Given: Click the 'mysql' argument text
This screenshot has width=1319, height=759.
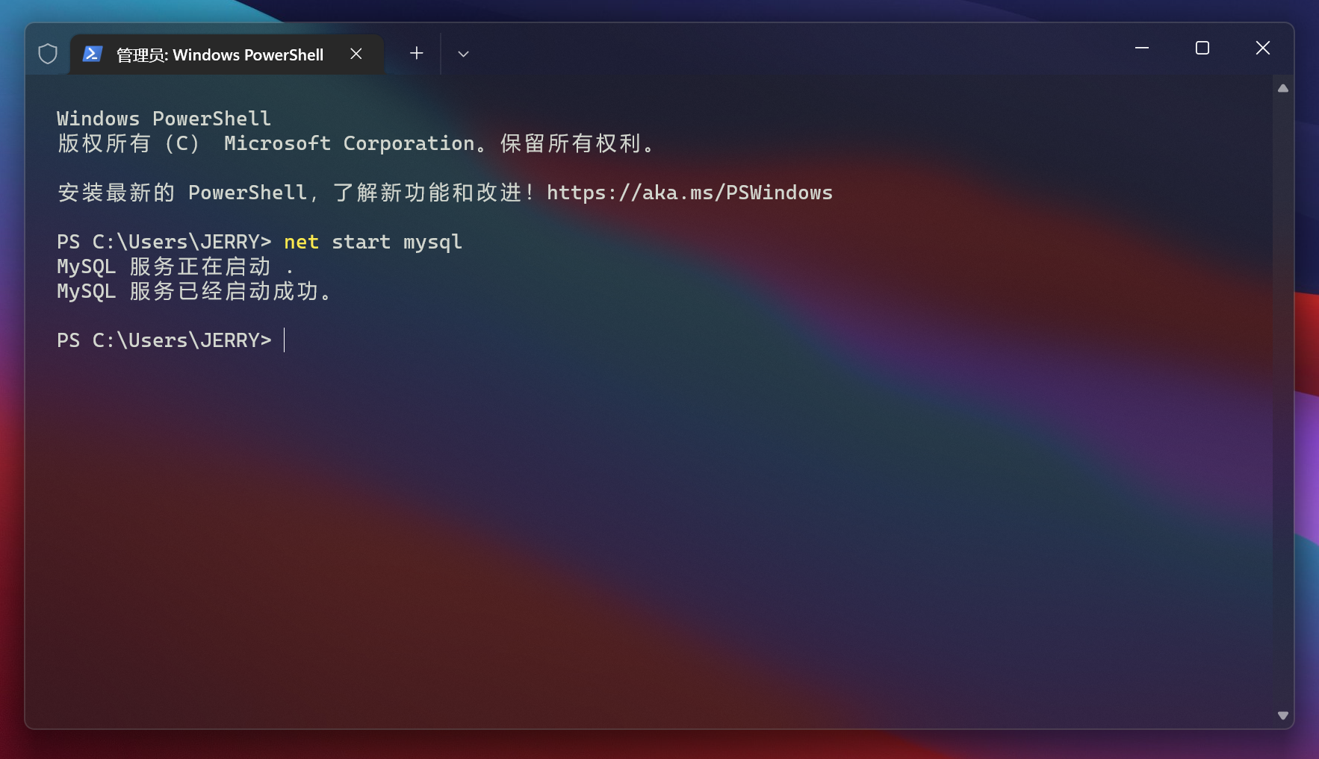Looking at the screenshot, I should coord(432,243).
